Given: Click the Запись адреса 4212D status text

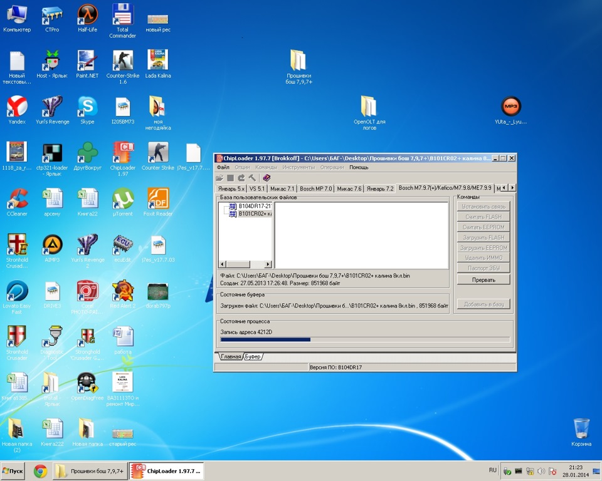Looking at the screenshot, I should (246, 332).
